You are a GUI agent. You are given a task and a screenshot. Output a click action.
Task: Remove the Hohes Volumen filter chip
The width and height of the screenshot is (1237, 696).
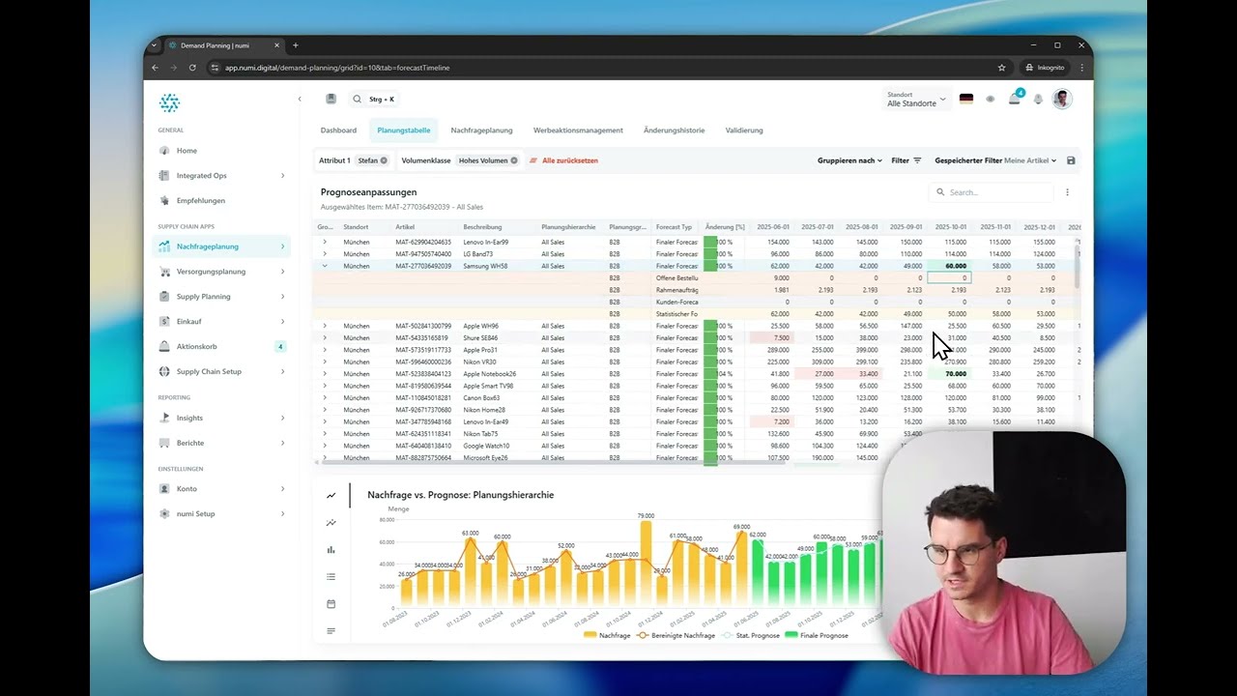(x=514, y=160)
